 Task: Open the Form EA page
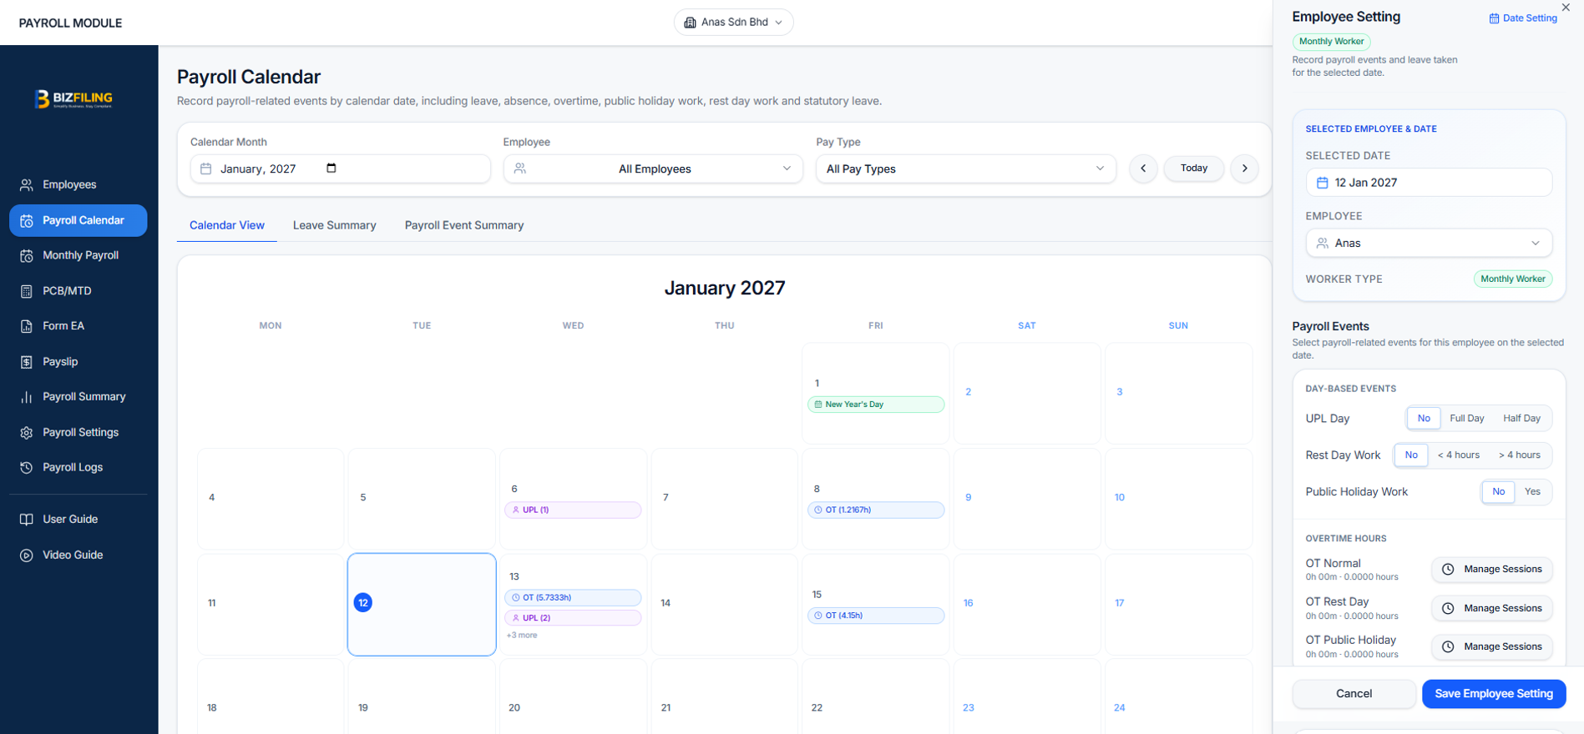tap(78, 326)
